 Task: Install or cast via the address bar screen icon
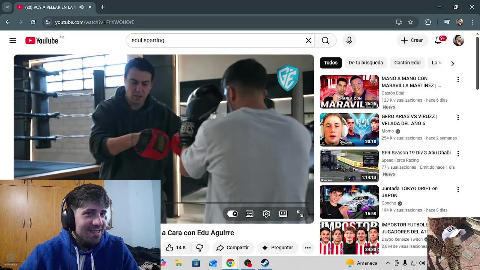(x=399, y=22)
